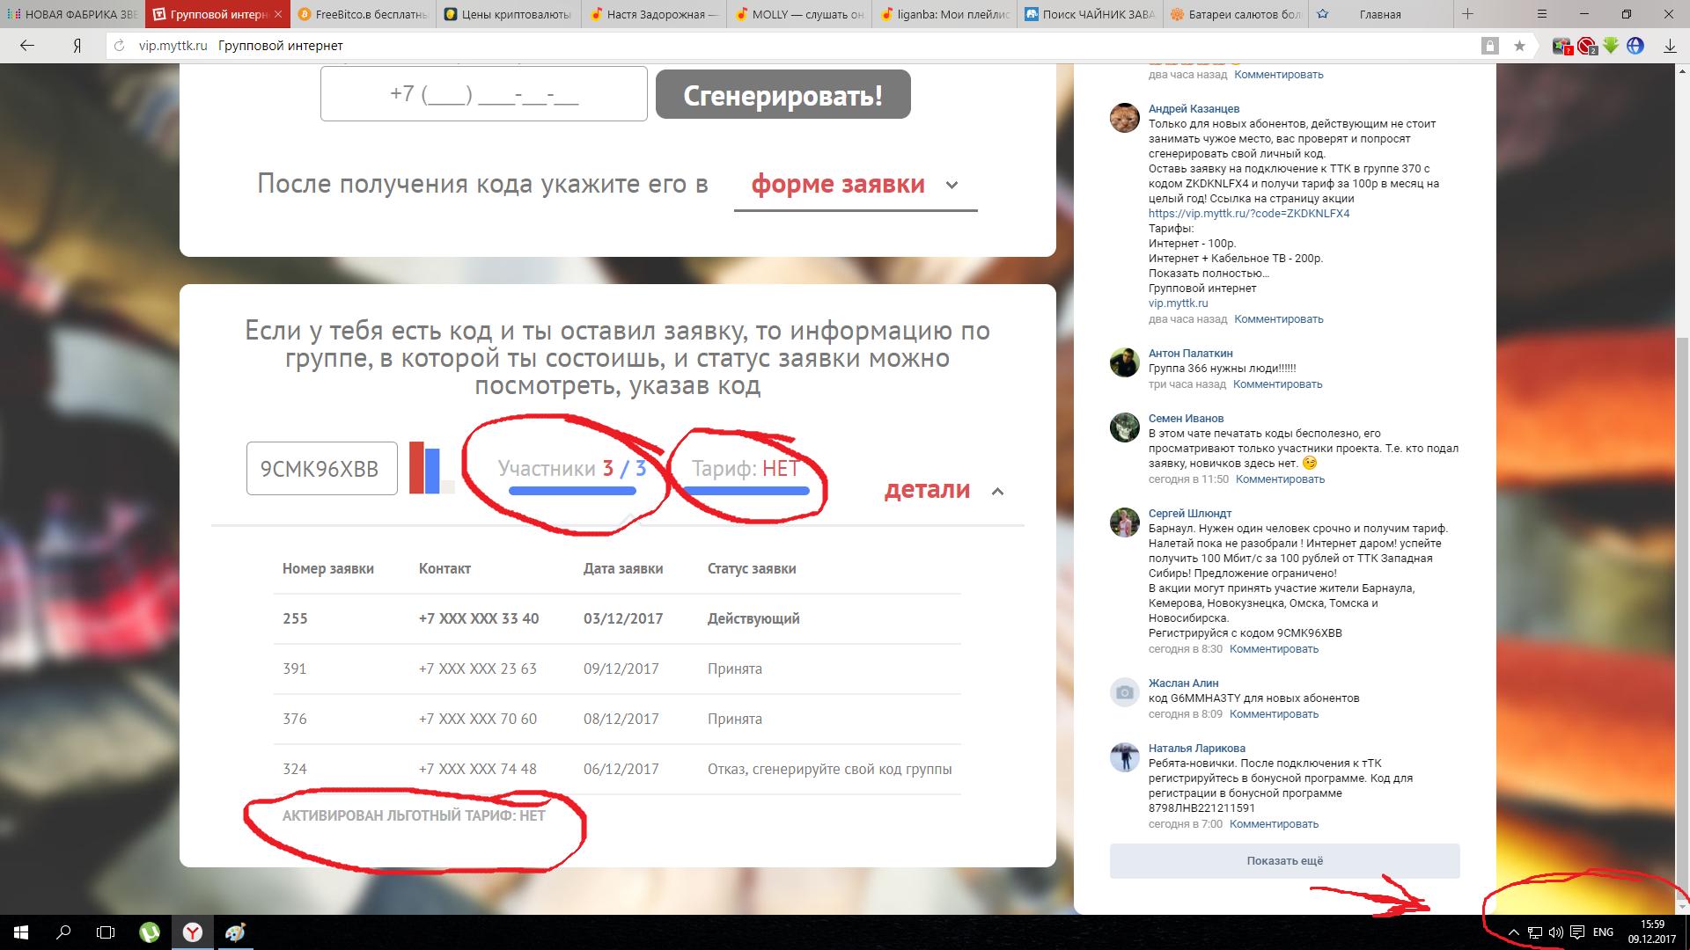1690x950 pixels.
Task: Collapse the 'детали' section
Action: (x=944, y=490)
